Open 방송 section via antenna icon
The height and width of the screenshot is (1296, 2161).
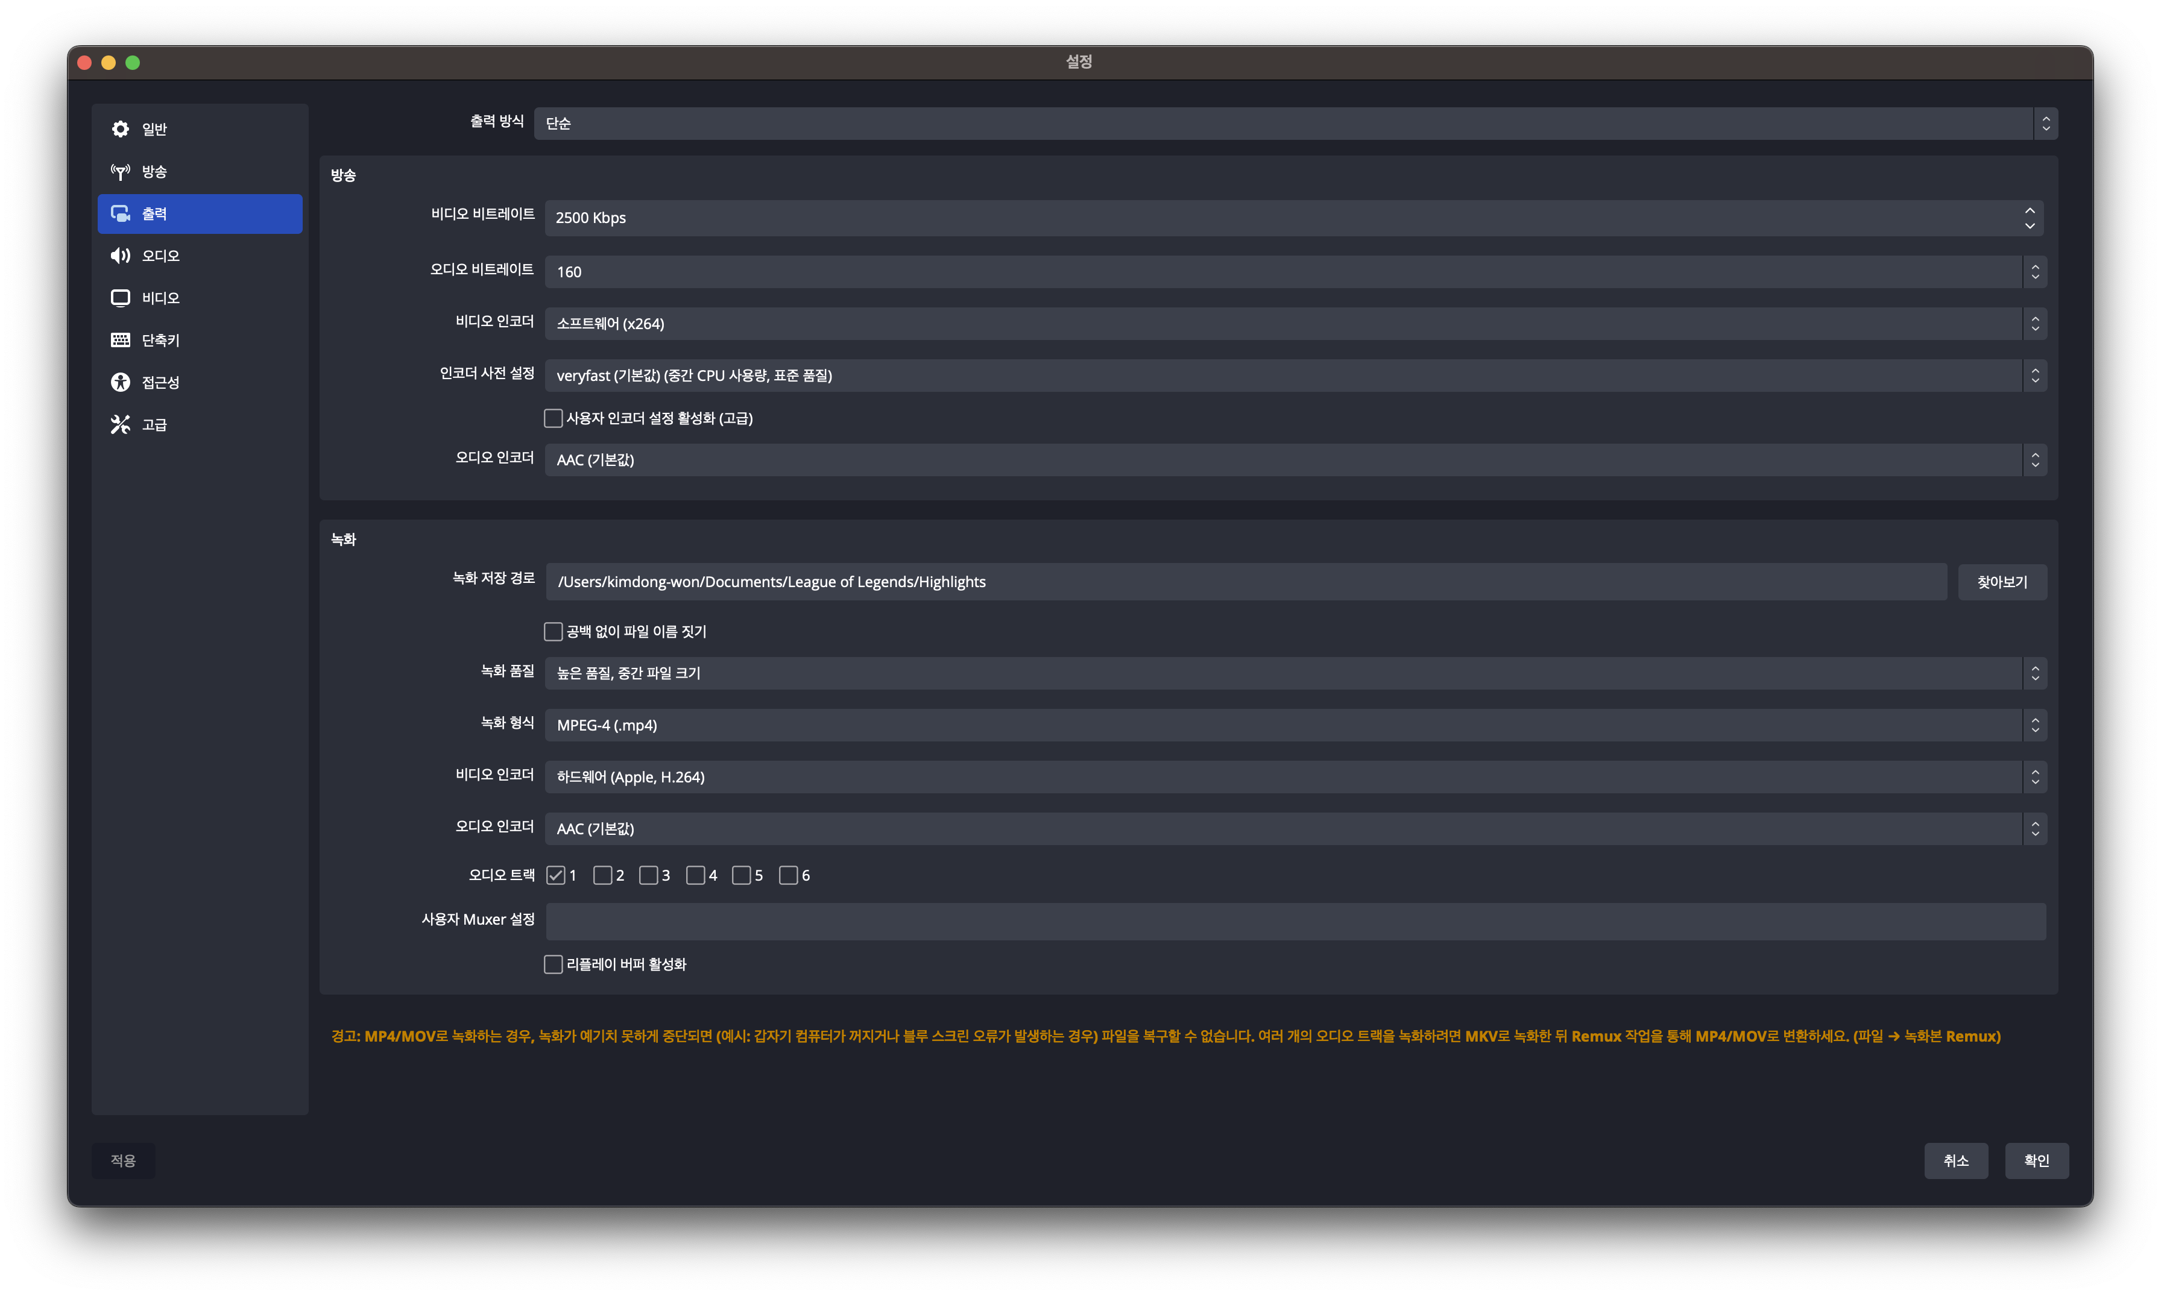(121, 171)
